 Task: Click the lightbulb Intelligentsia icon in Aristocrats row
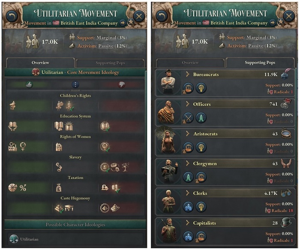click(x=201, y=148)
